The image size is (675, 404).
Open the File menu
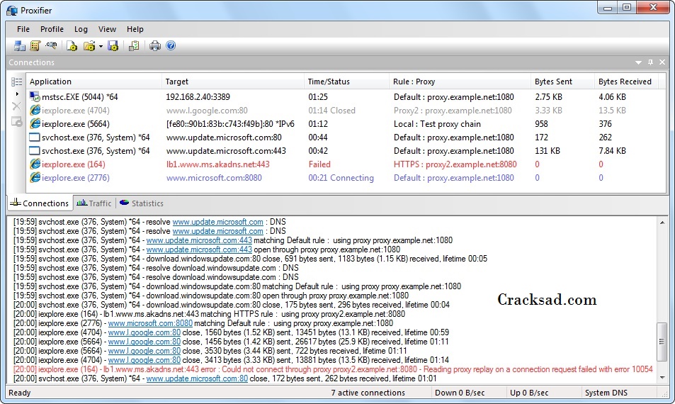point(23,29)
